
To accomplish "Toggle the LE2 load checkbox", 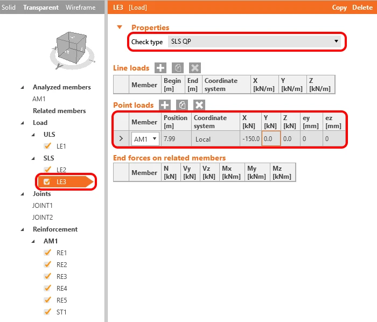I will click(x=47, y=170).
